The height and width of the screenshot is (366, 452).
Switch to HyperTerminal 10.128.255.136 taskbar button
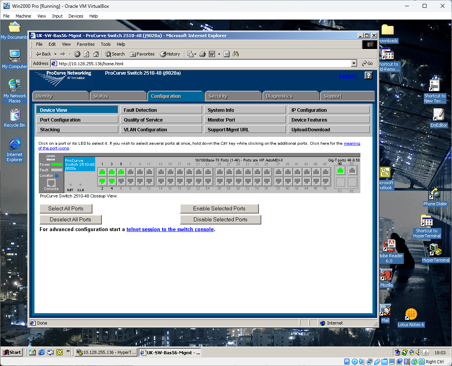106,352
